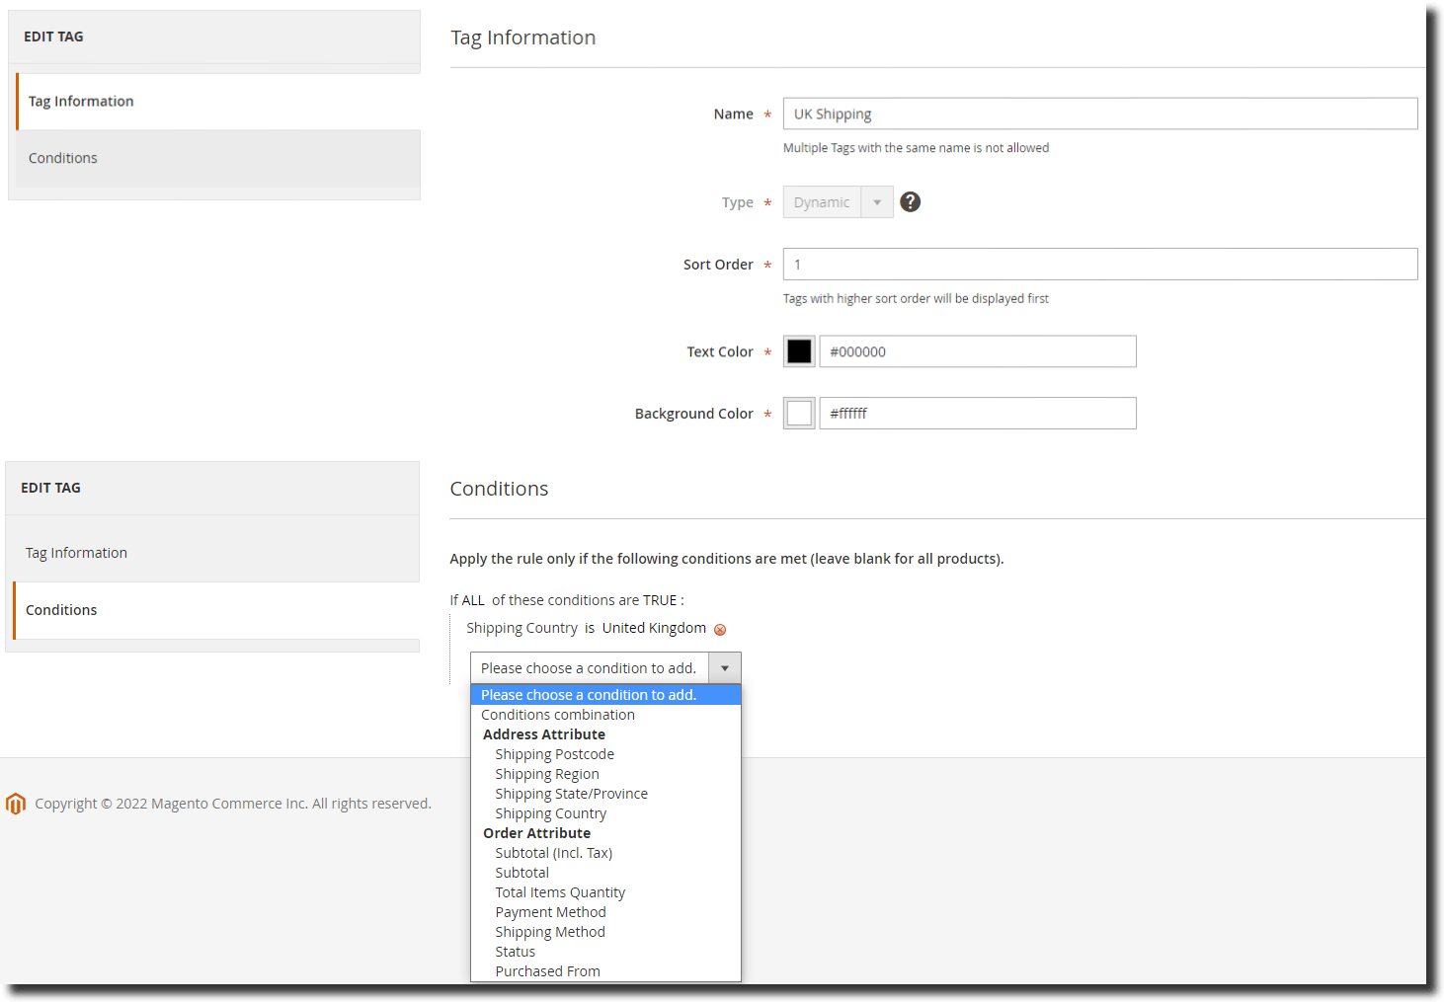Select Total Items Quantity condition option

[x=560, y=892]
